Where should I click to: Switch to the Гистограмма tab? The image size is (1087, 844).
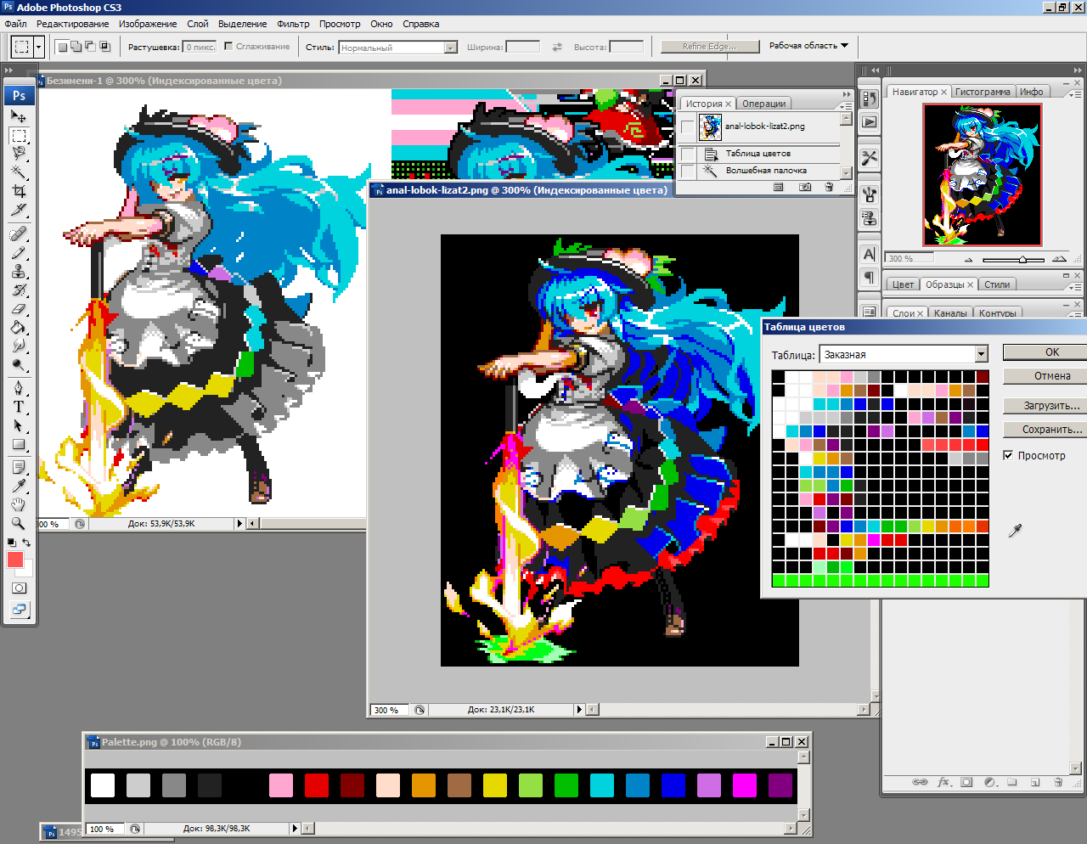click(x=983, y=92)
